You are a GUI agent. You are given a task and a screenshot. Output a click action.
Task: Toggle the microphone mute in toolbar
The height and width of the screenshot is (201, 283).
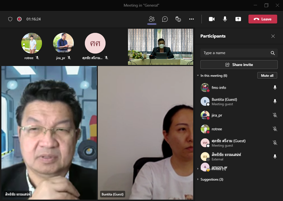[x=225, y=19]
